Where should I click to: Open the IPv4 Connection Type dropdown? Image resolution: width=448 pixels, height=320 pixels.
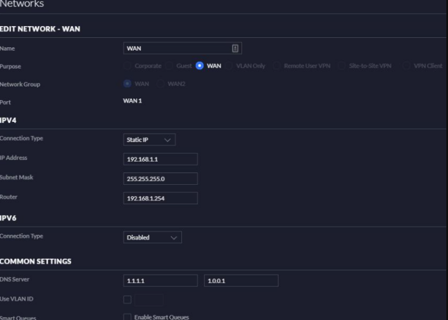149,140
